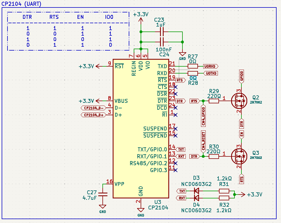Click the "NCD0603G2" value text above D3
Image resolution: width=281 pixels, height=223 pixels.
pyautogui.click(x=196, y=184)
